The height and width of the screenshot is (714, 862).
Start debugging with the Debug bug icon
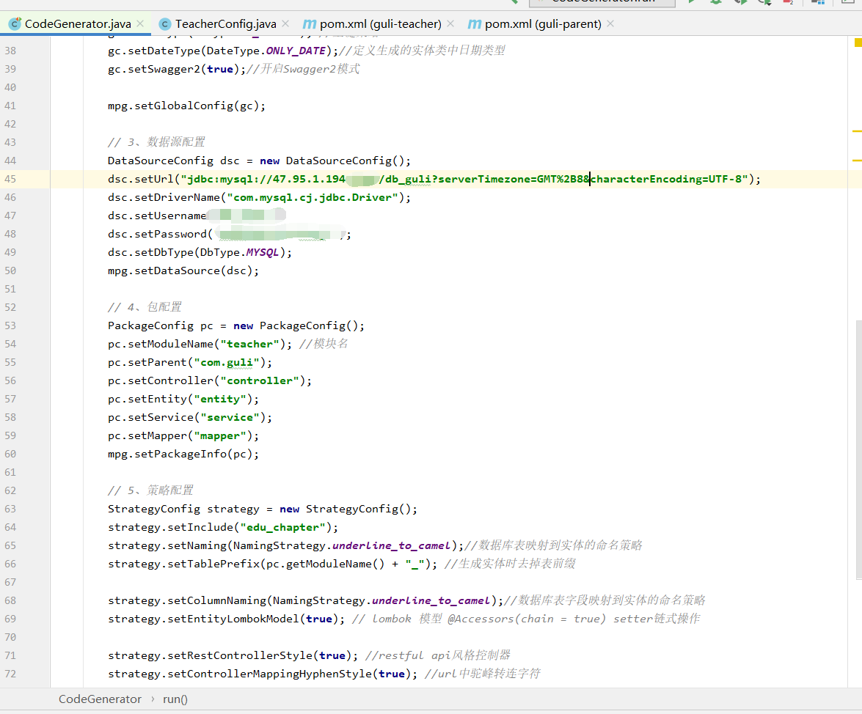tap(715, 2)
